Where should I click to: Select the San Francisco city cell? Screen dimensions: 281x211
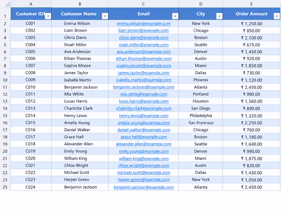click(x=201, y=123)
